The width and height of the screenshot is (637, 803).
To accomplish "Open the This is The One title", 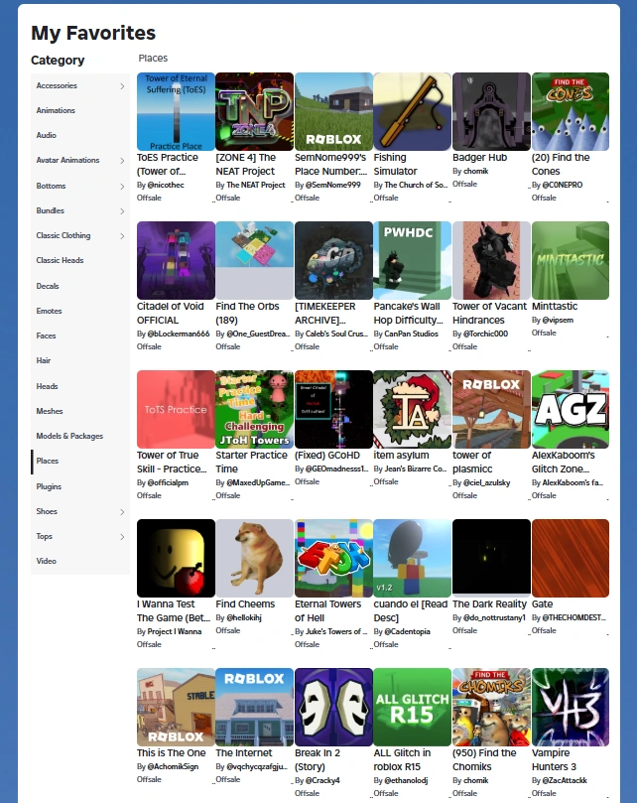I will coord(171,752).
